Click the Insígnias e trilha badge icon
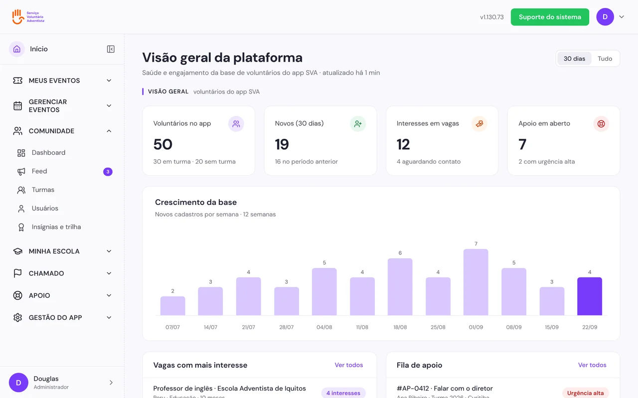The height and width of the screenshot is (398, 638). point(21,227)
